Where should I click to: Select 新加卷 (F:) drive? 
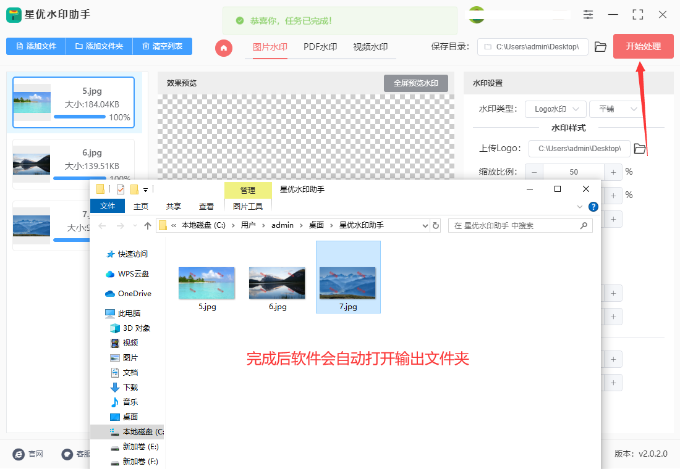134,461
